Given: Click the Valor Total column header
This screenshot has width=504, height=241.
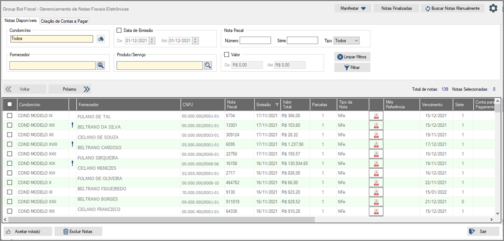Looking at the screenshot, I should click(x=295, y=105).
